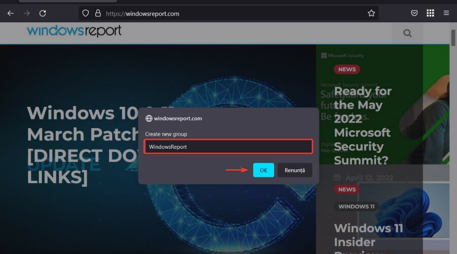The image size is (457, 254).
Task: Open the tracking protection shield icon
Action: (x=85, y=13)
